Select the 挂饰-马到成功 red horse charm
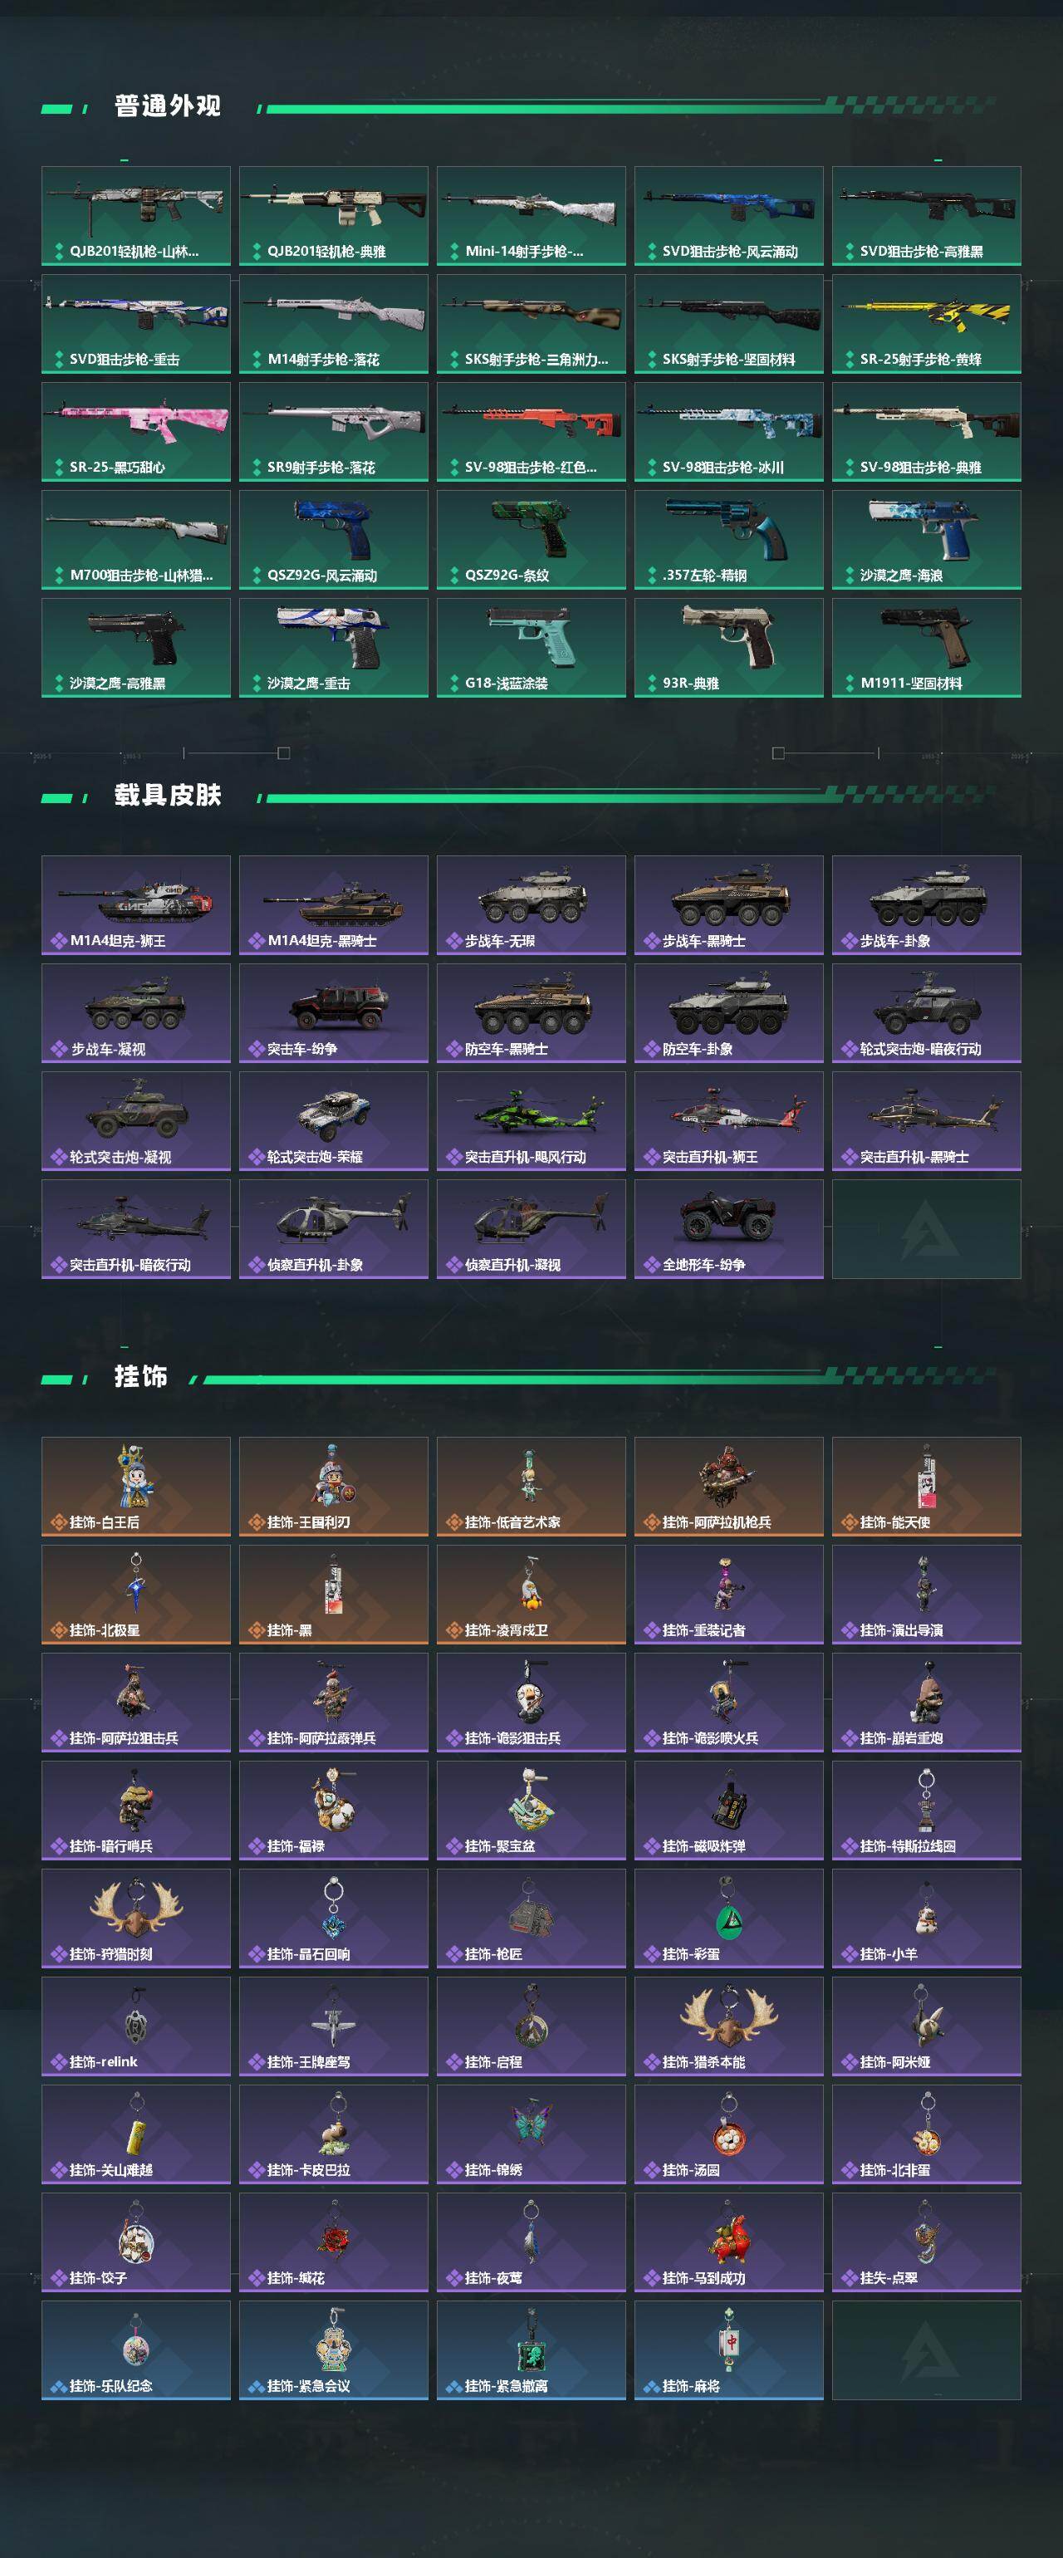The width and height of the screenshot is (1063, 2558). pos(728,2243)
